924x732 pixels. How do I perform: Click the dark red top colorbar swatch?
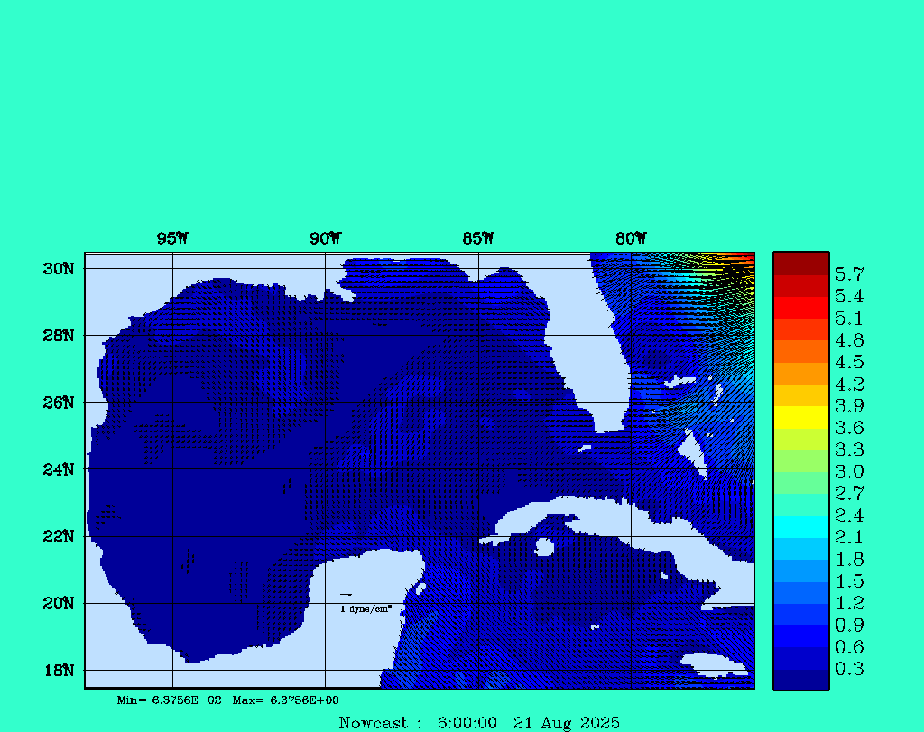(800, 264)
